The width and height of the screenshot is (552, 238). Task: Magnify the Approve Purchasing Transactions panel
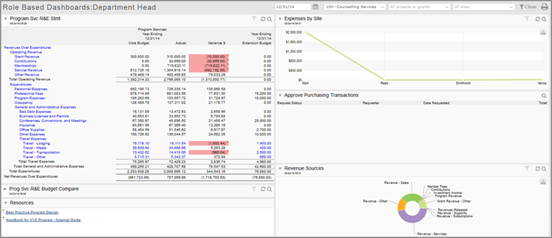(x=544, y=95)
